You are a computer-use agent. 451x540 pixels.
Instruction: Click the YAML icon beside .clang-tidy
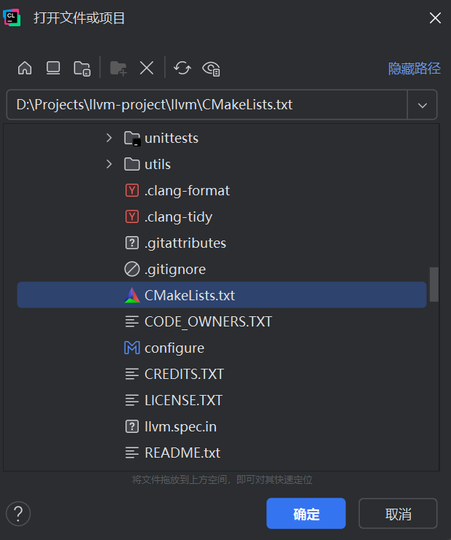(x=131, y=216)
